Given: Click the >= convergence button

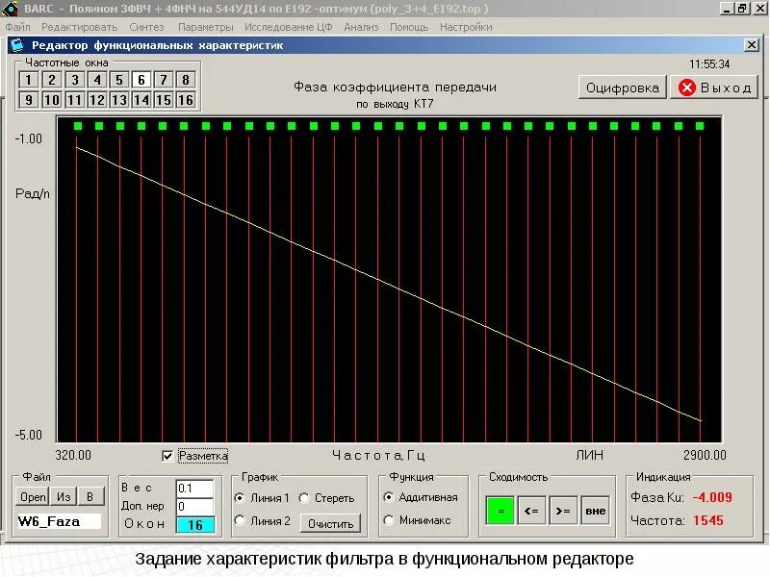Looking at the screenshot, I should pos(563,511).
